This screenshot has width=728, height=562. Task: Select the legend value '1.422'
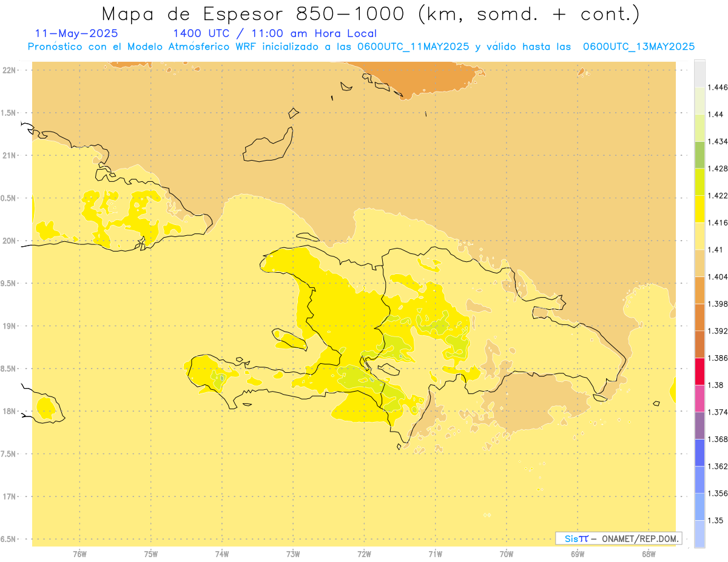717,196
